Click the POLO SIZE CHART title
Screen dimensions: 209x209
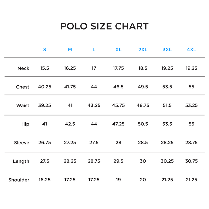pos(104,26)
